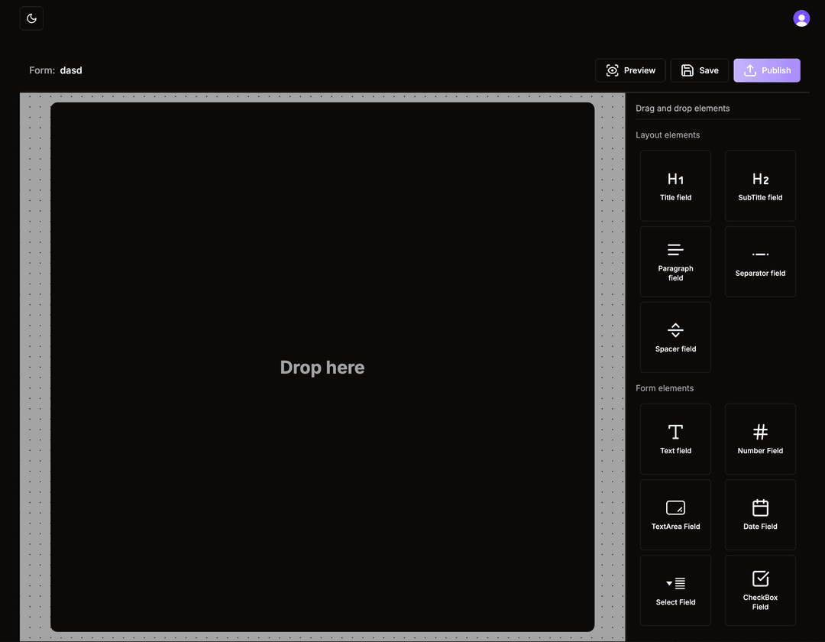
Task: Choose the Select Field element
Action: pos(675,591)
